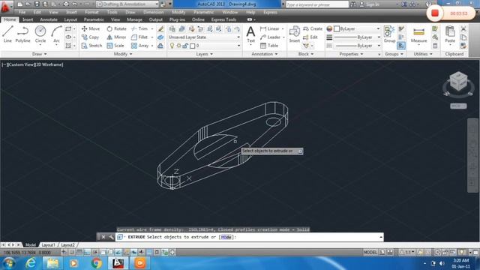Expand the Draw panel

coord(40,54)
